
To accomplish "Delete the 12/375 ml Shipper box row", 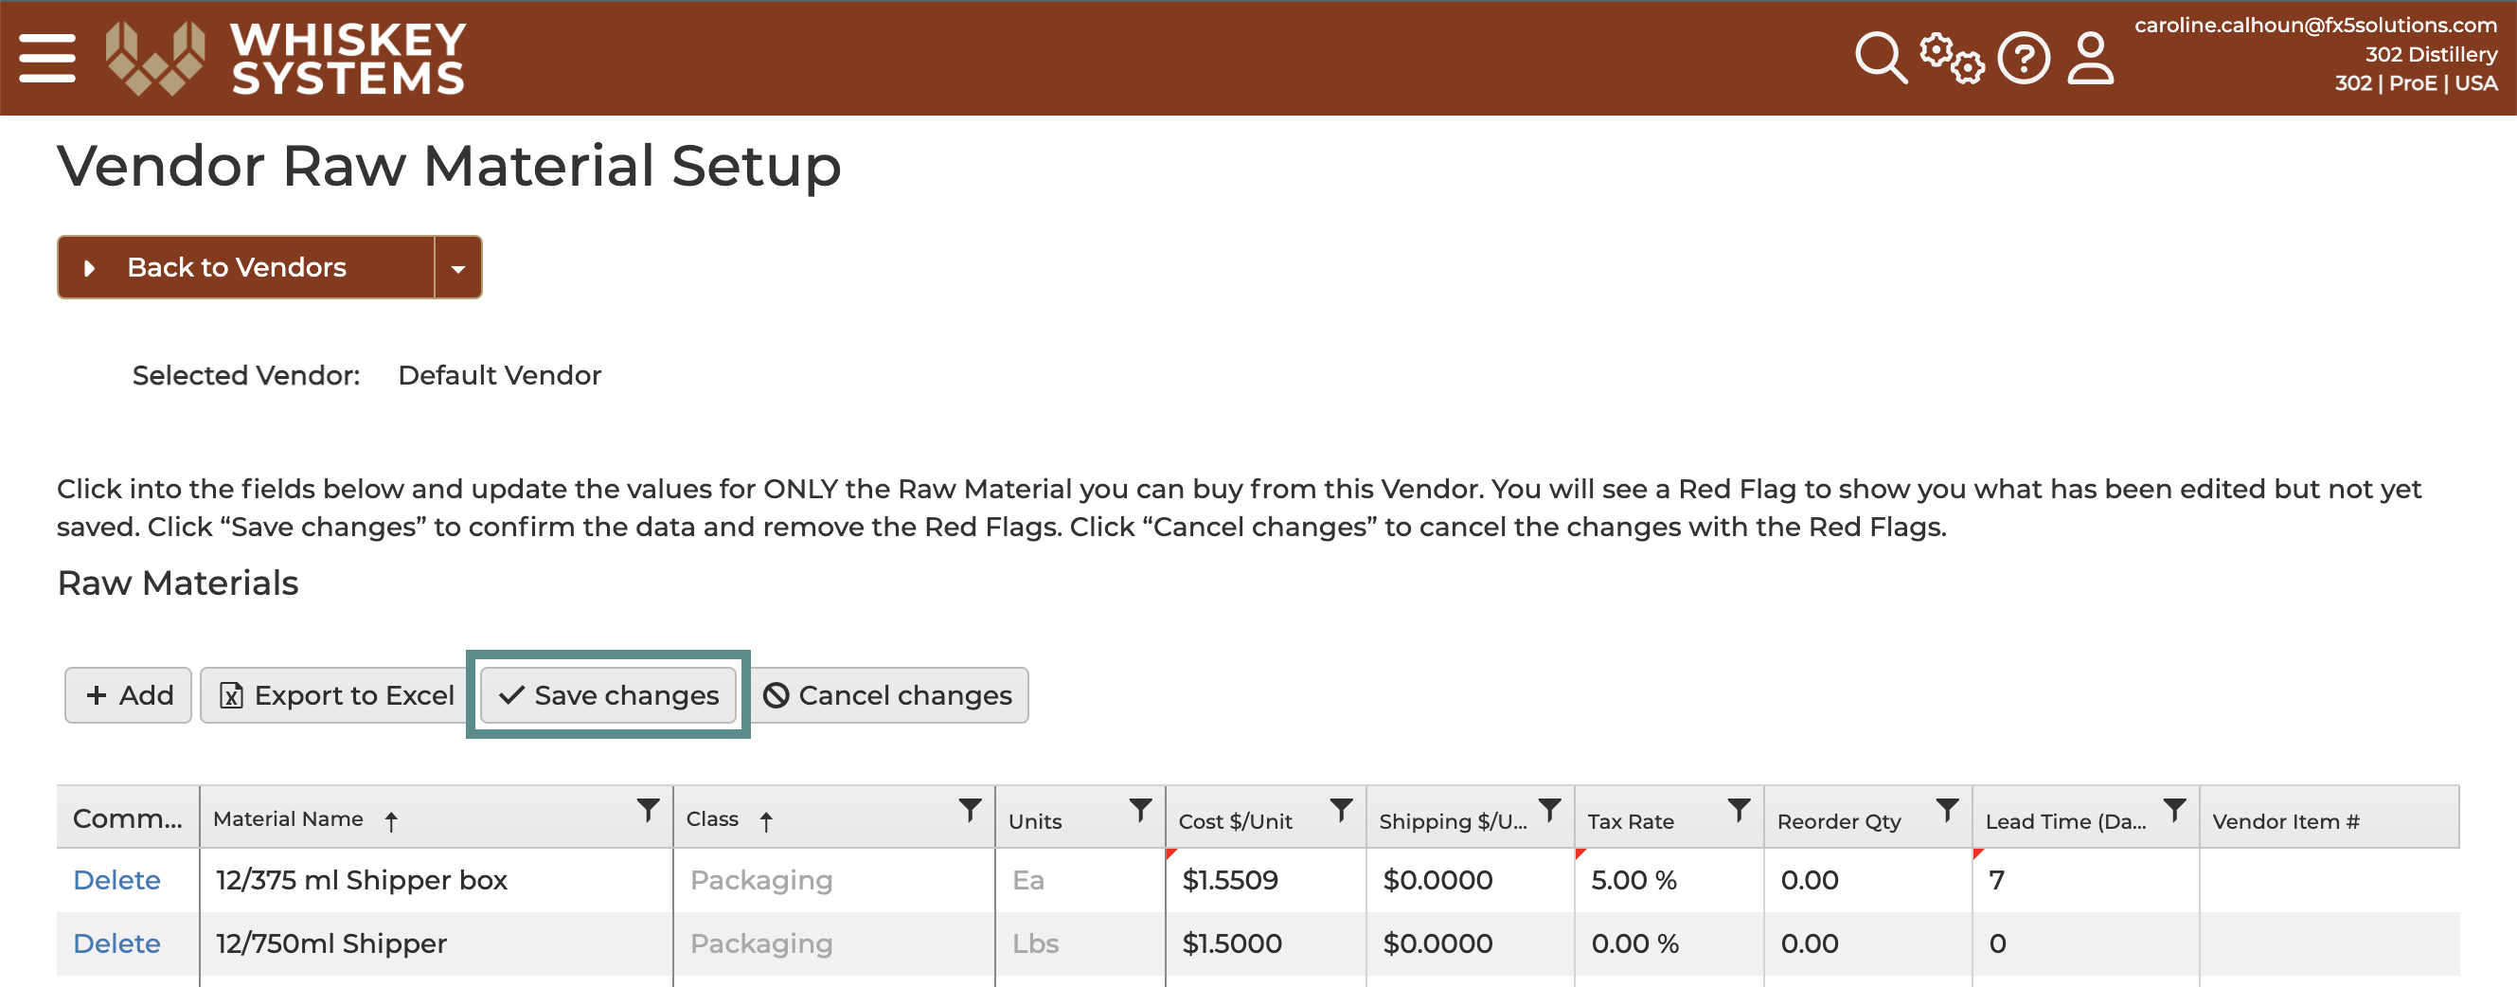I will [x=116, y=880].
